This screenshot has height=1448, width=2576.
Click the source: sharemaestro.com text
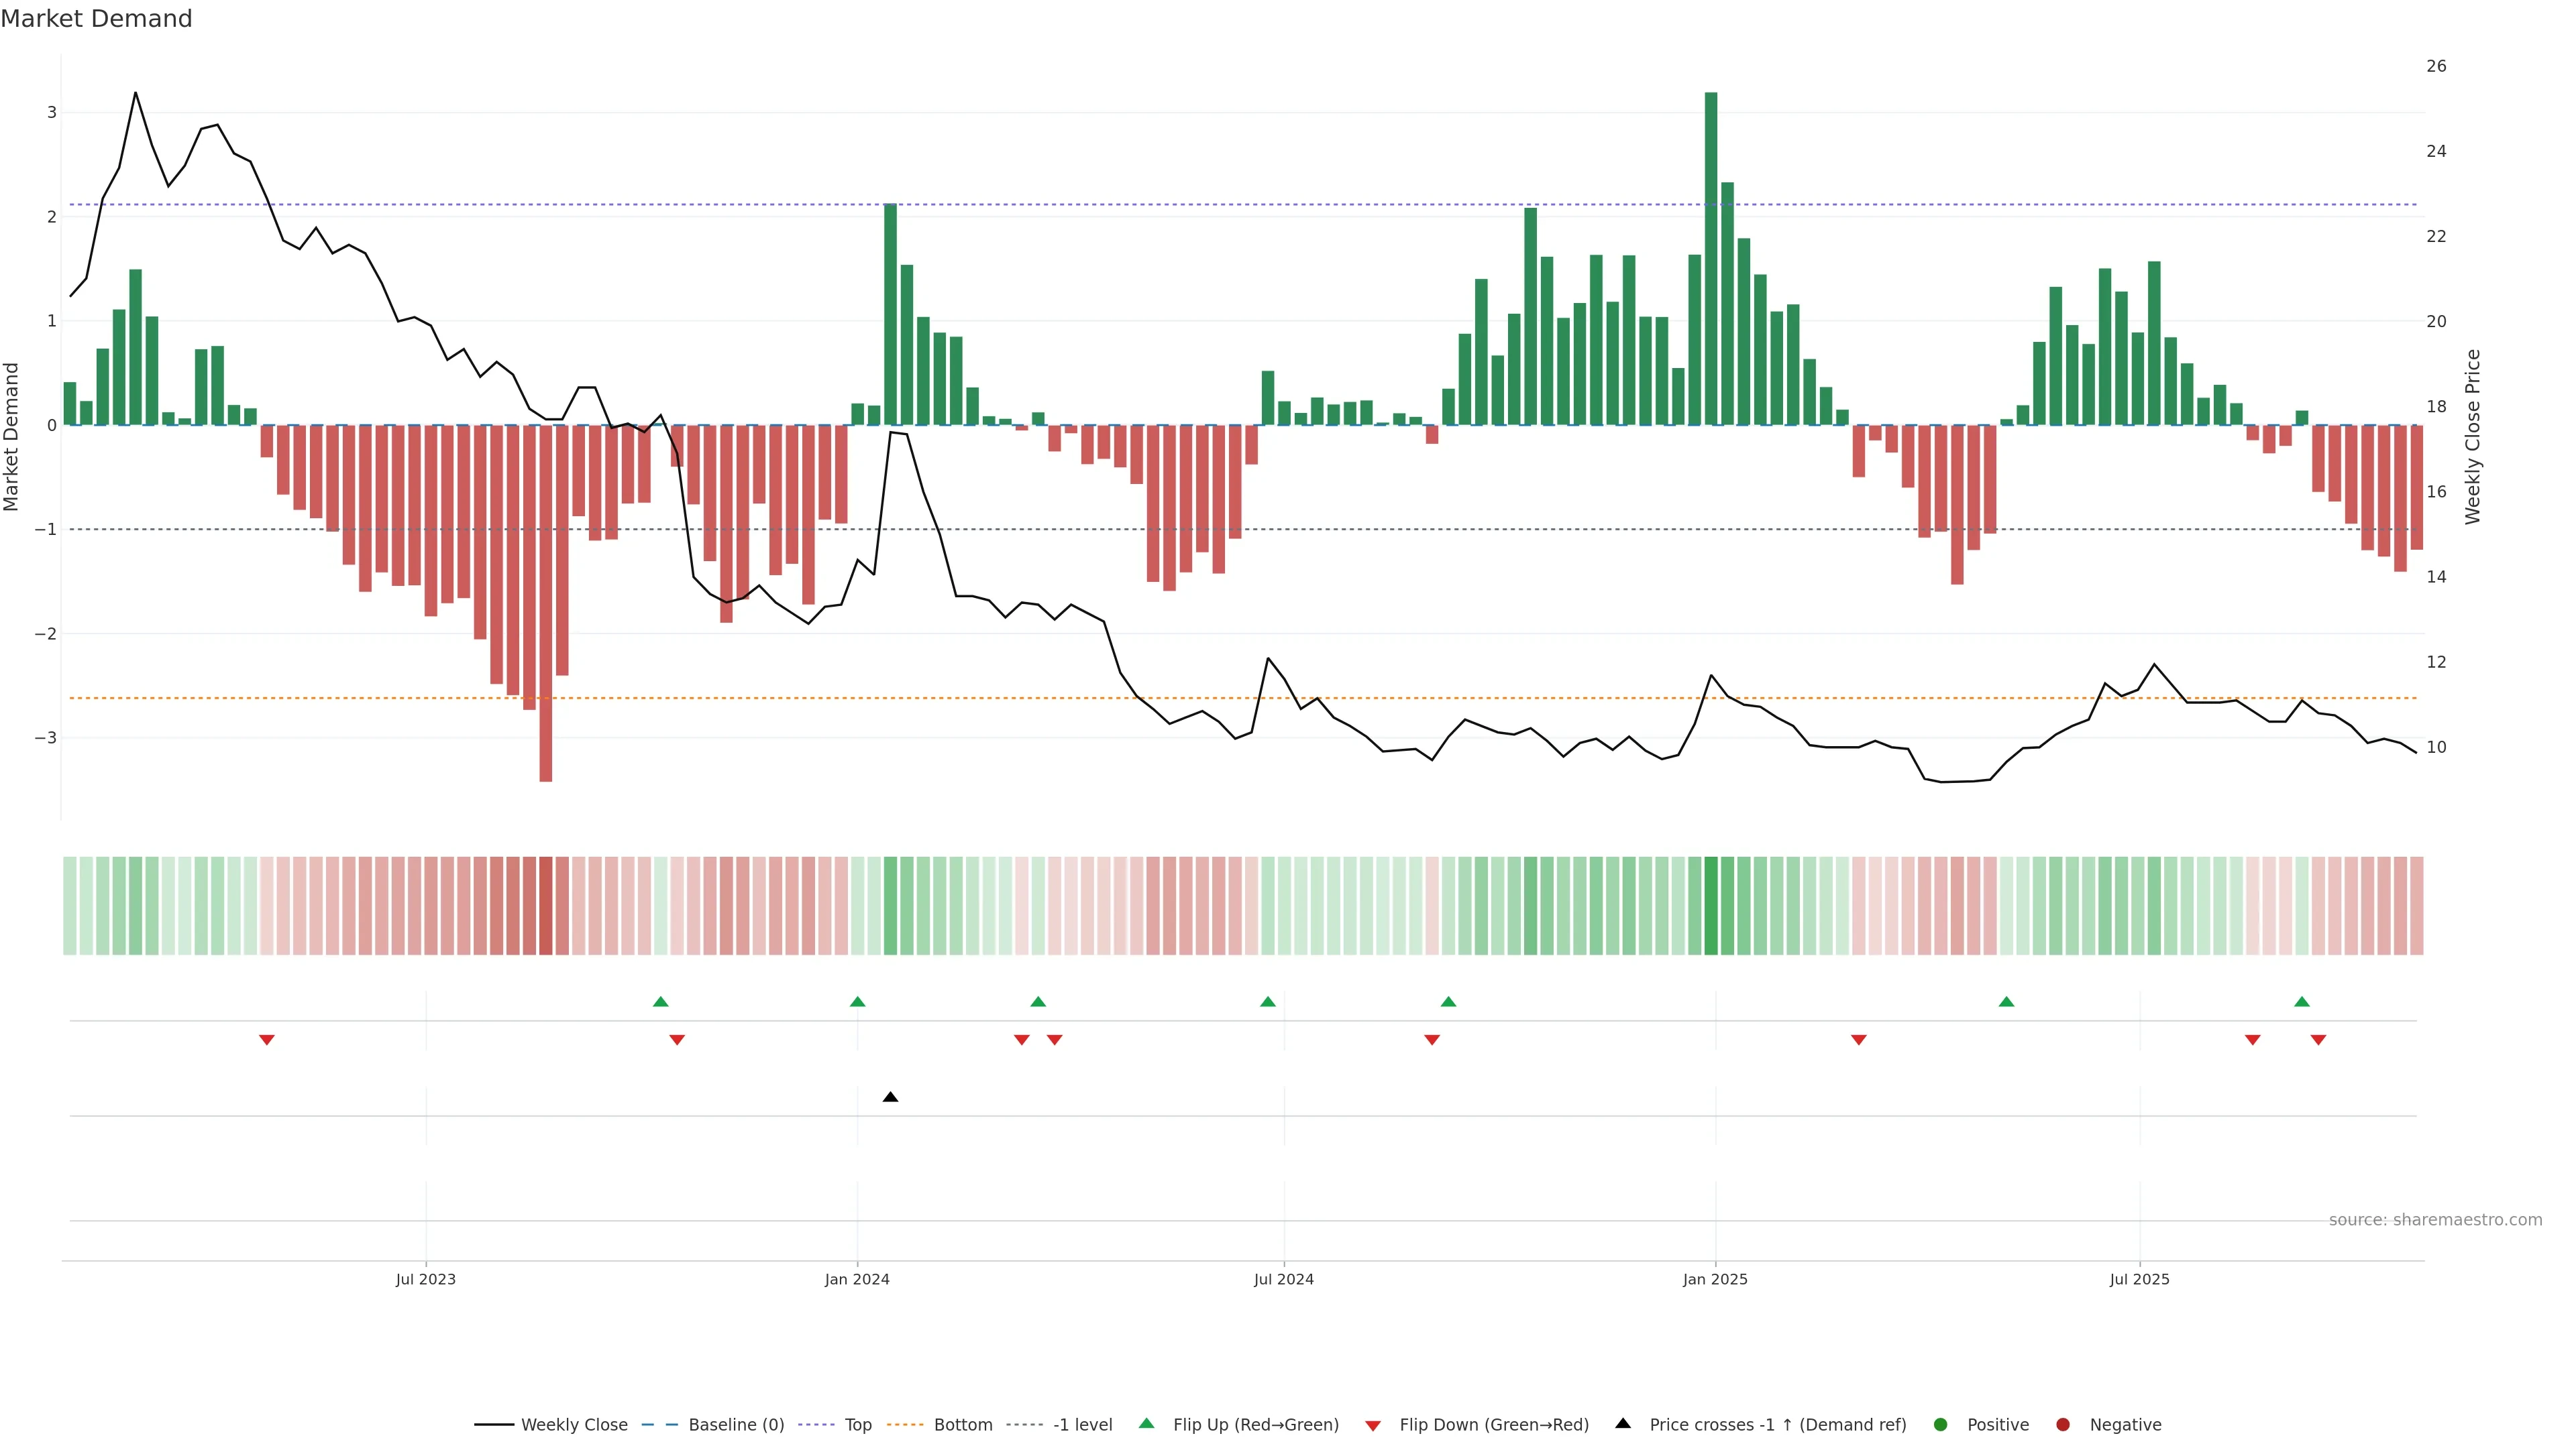click(2435, 1220)
